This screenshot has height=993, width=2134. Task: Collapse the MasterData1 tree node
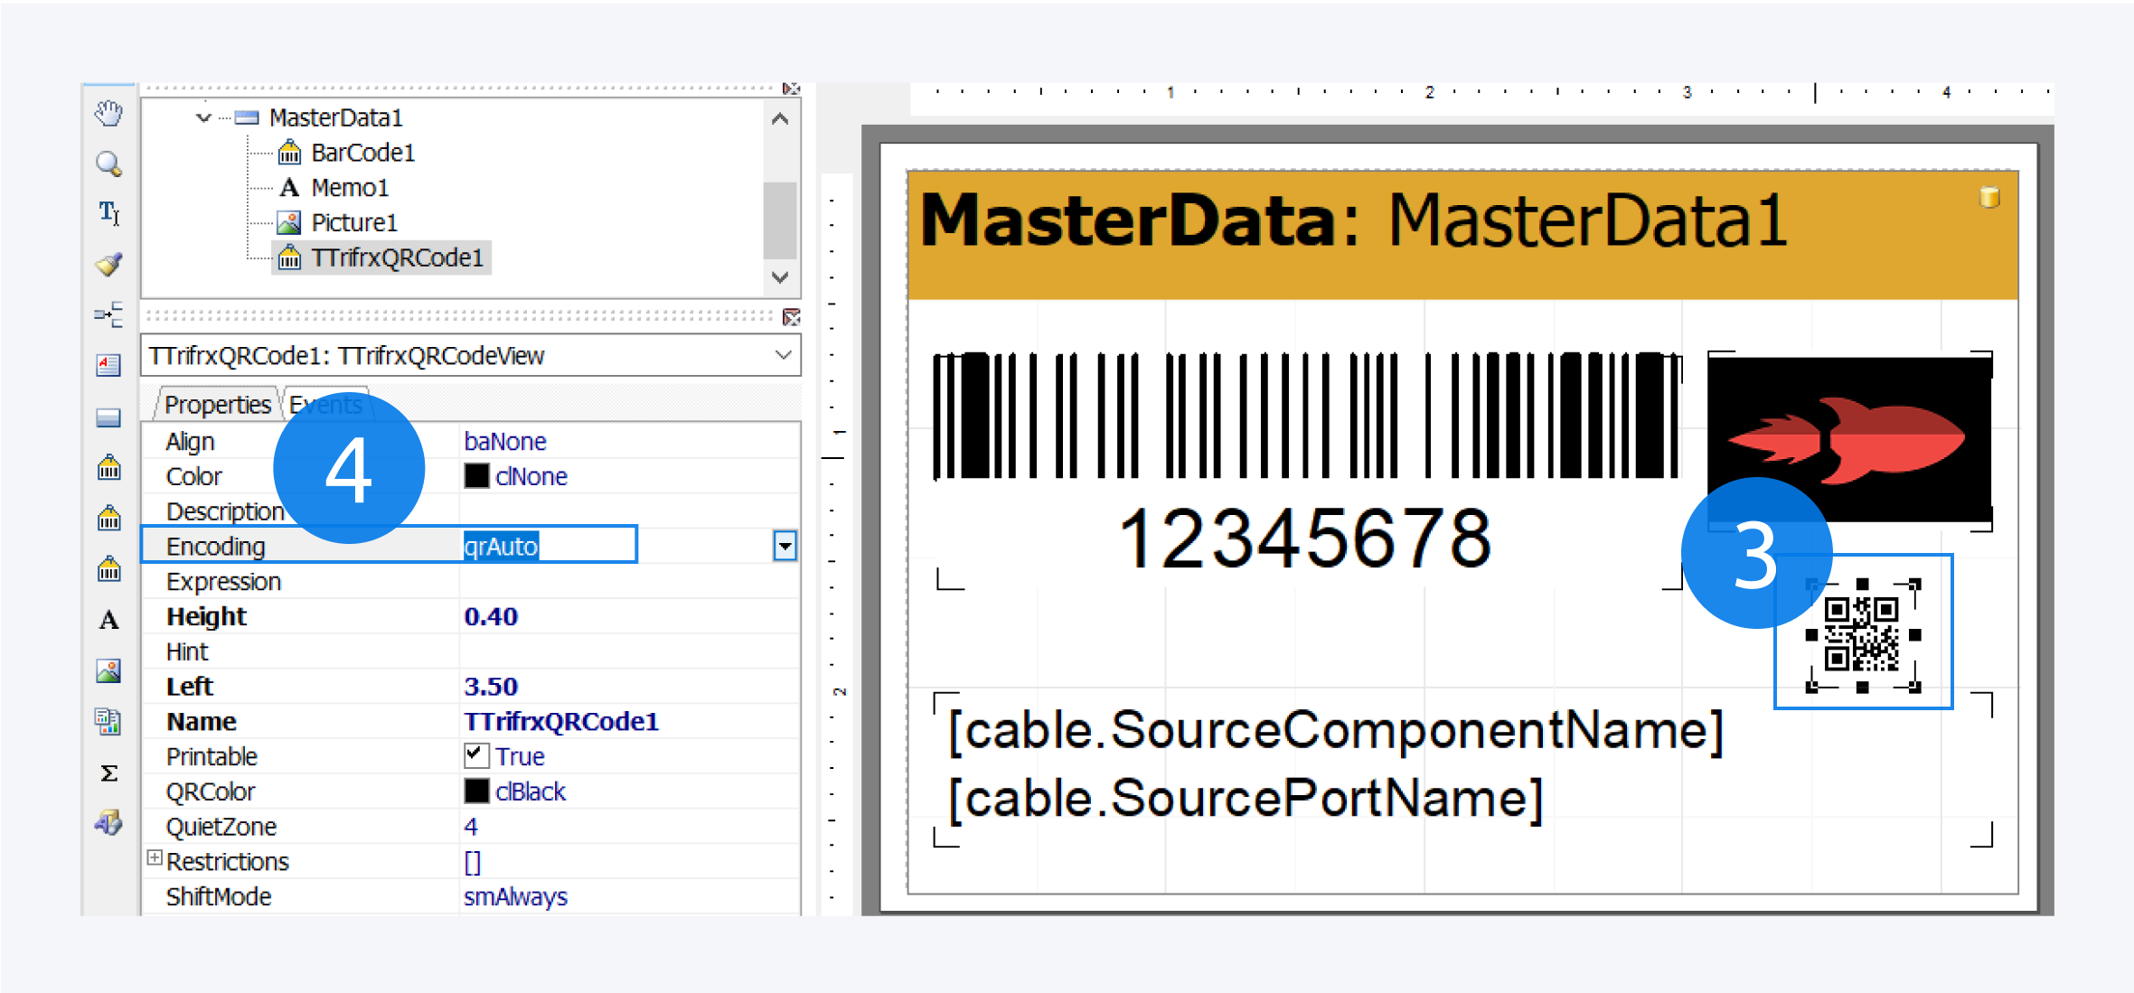(x=204, y=117)
